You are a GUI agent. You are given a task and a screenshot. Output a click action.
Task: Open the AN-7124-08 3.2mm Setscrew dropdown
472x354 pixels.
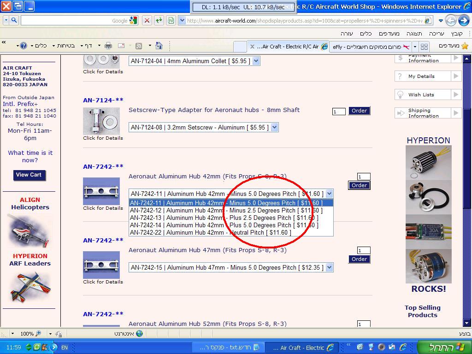pos(274,127)
